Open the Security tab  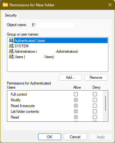tap(11, 15)
